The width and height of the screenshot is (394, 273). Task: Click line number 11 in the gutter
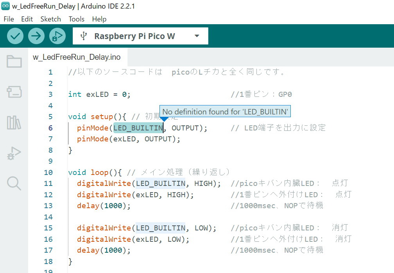[x=48, y=183]
